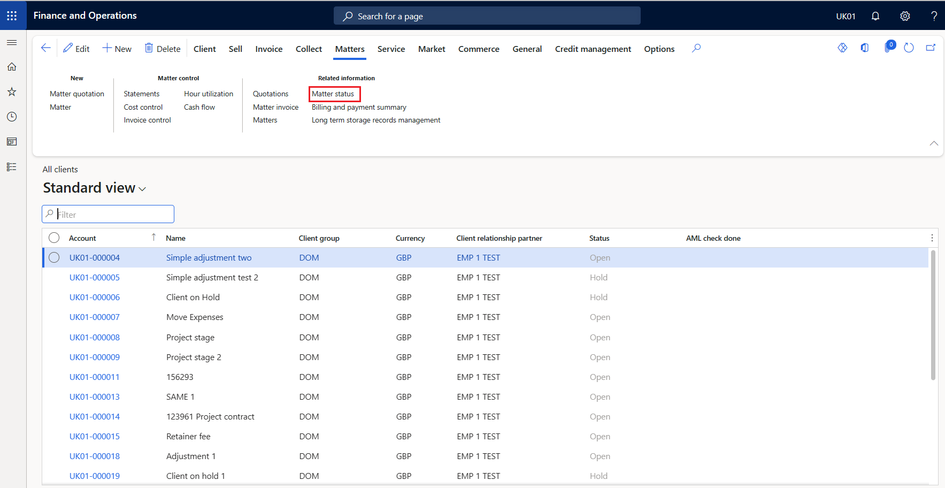This screenshot has width=945, height=488.
Task: Click Invoice control
Action: [147, 120]
